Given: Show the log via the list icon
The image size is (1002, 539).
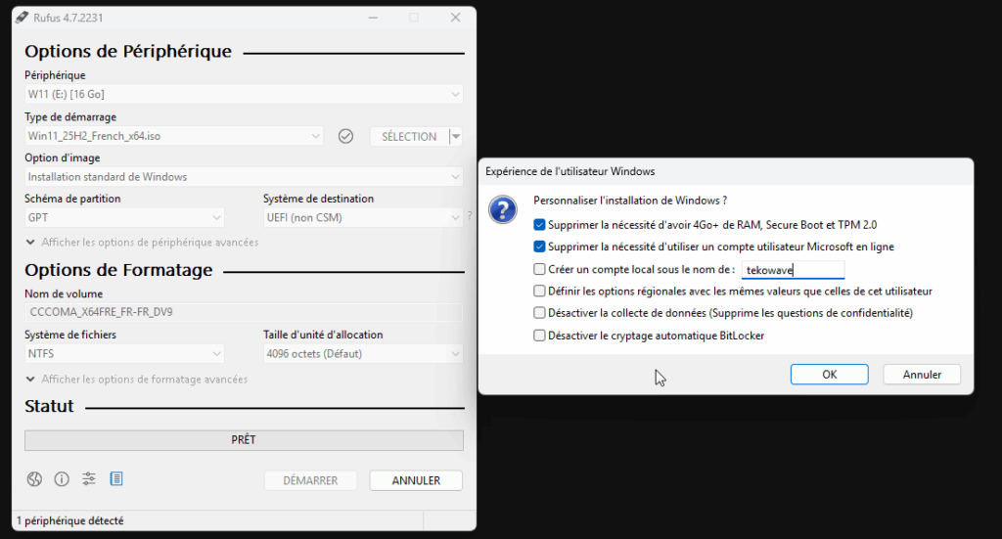Looking at the screenshot, I should coord(116,479).
